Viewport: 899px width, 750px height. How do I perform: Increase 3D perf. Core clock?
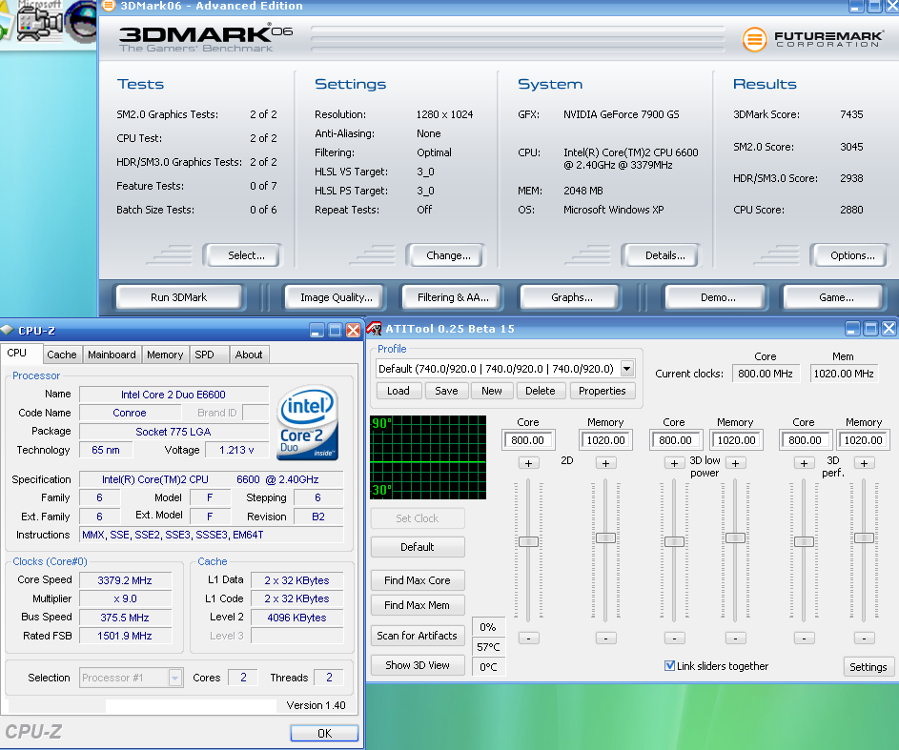(x=804, y=463)
